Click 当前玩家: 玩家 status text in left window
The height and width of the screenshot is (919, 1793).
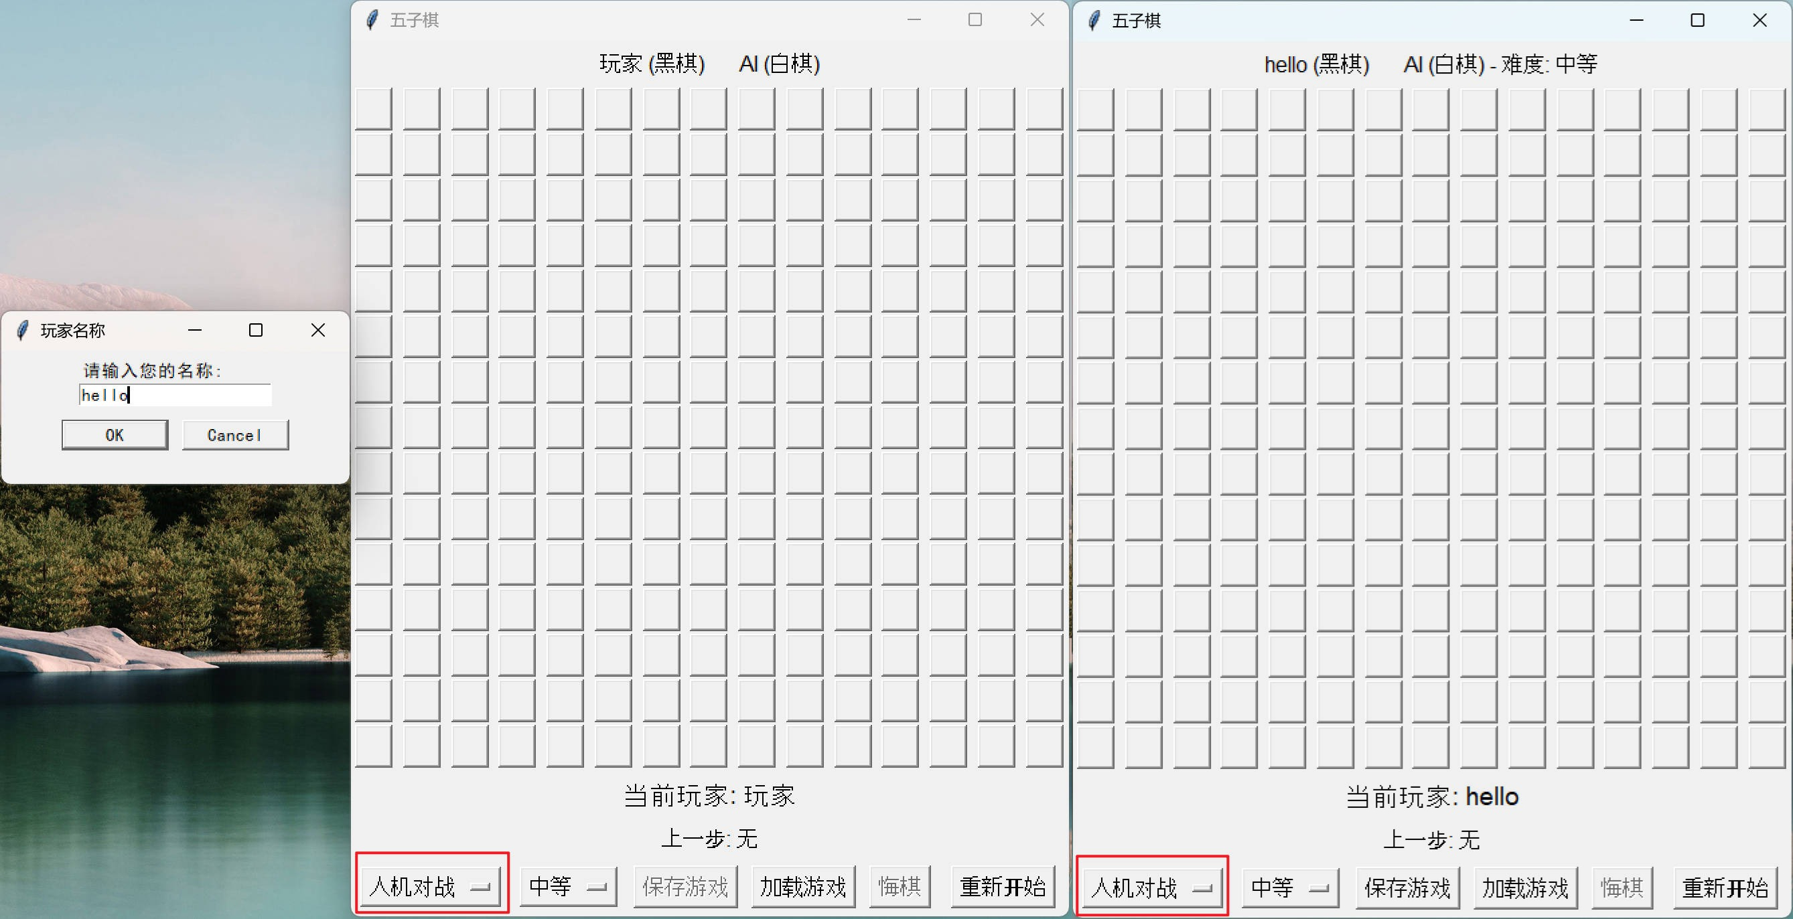pyautogui.click(x=709, y=796)
